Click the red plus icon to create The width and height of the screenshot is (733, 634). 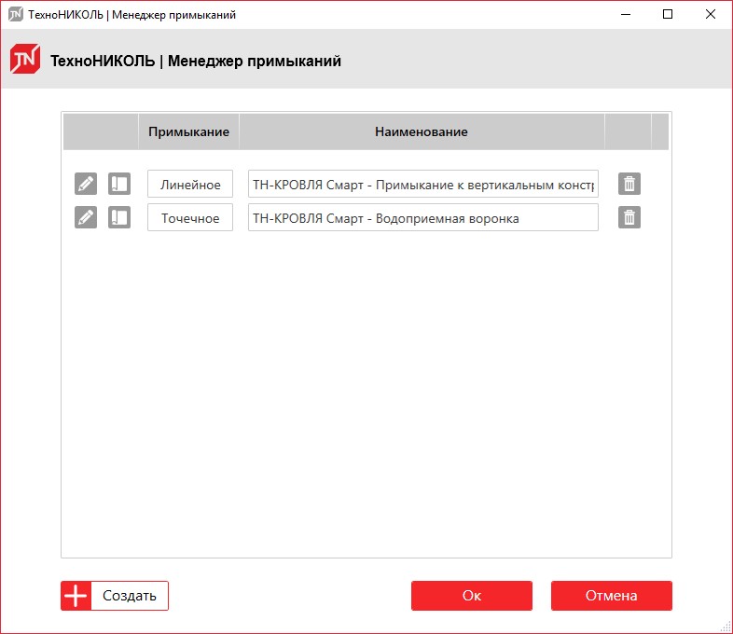76,596
